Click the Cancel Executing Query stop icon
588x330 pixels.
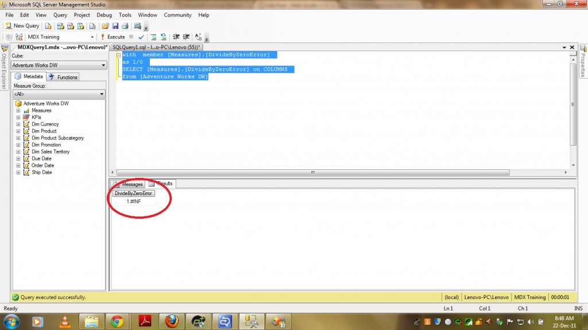point(131,37)
